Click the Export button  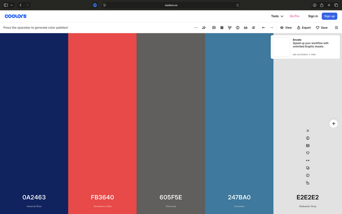304,27
